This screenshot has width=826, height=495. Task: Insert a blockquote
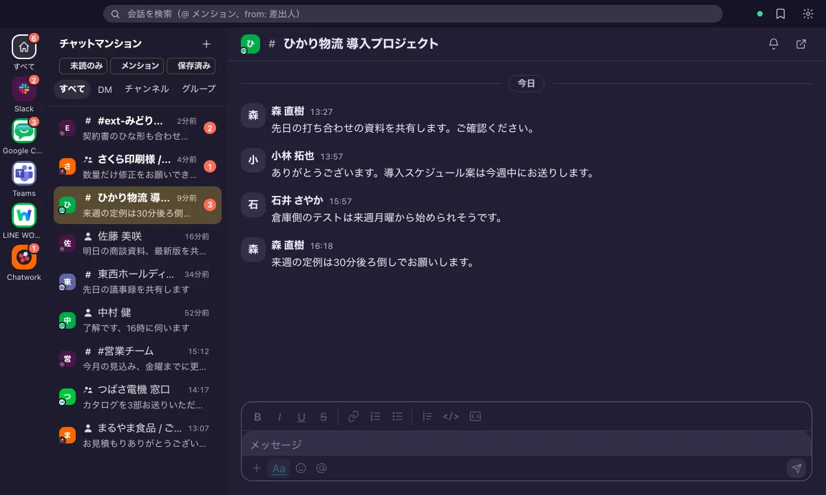[x=427, y=417]
